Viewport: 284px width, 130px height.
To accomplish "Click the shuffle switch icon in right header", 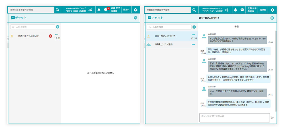I will coord(227,10).
